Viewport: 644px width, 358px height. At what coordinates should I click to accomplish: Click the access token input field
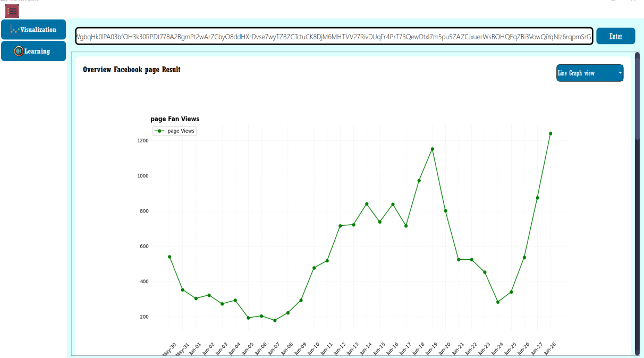click(334, 37)
